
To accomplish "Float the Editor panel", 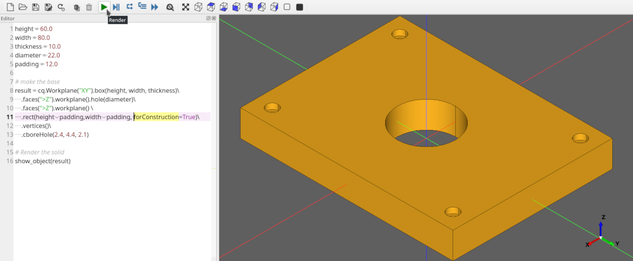I will 208,18.
